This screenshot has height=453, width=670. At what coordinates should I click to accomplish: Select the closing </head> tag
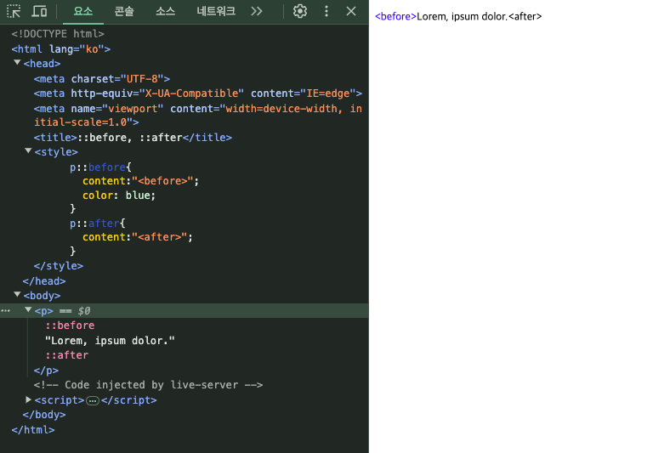[44, 281]
